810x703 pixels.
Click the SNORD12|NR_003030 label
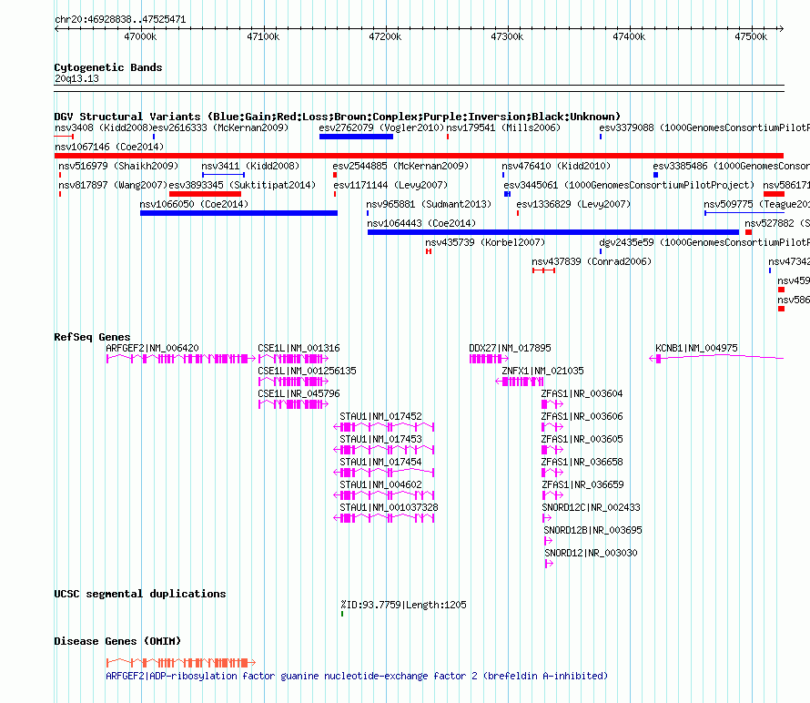[591, 553]
